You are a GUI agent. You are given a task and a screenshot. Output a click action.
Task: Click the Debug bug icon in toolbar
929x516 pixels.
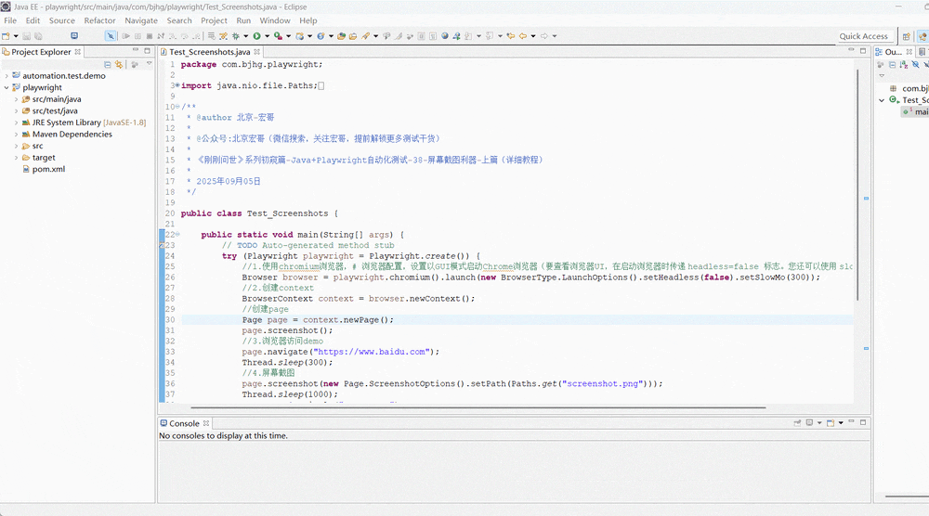click(x=235, y=36)
